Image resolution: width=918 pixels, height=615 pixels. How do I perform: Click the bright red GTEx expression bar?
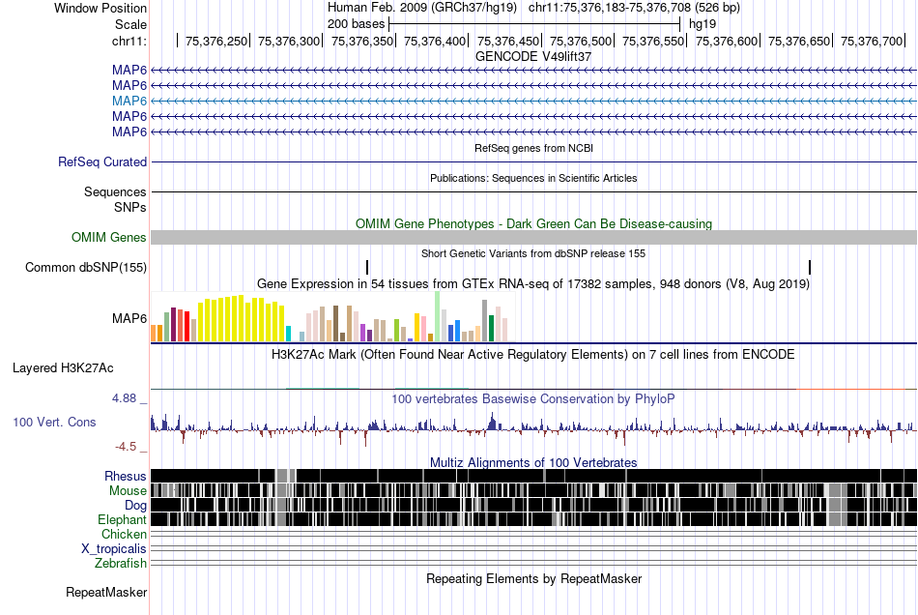click(186, 326)
